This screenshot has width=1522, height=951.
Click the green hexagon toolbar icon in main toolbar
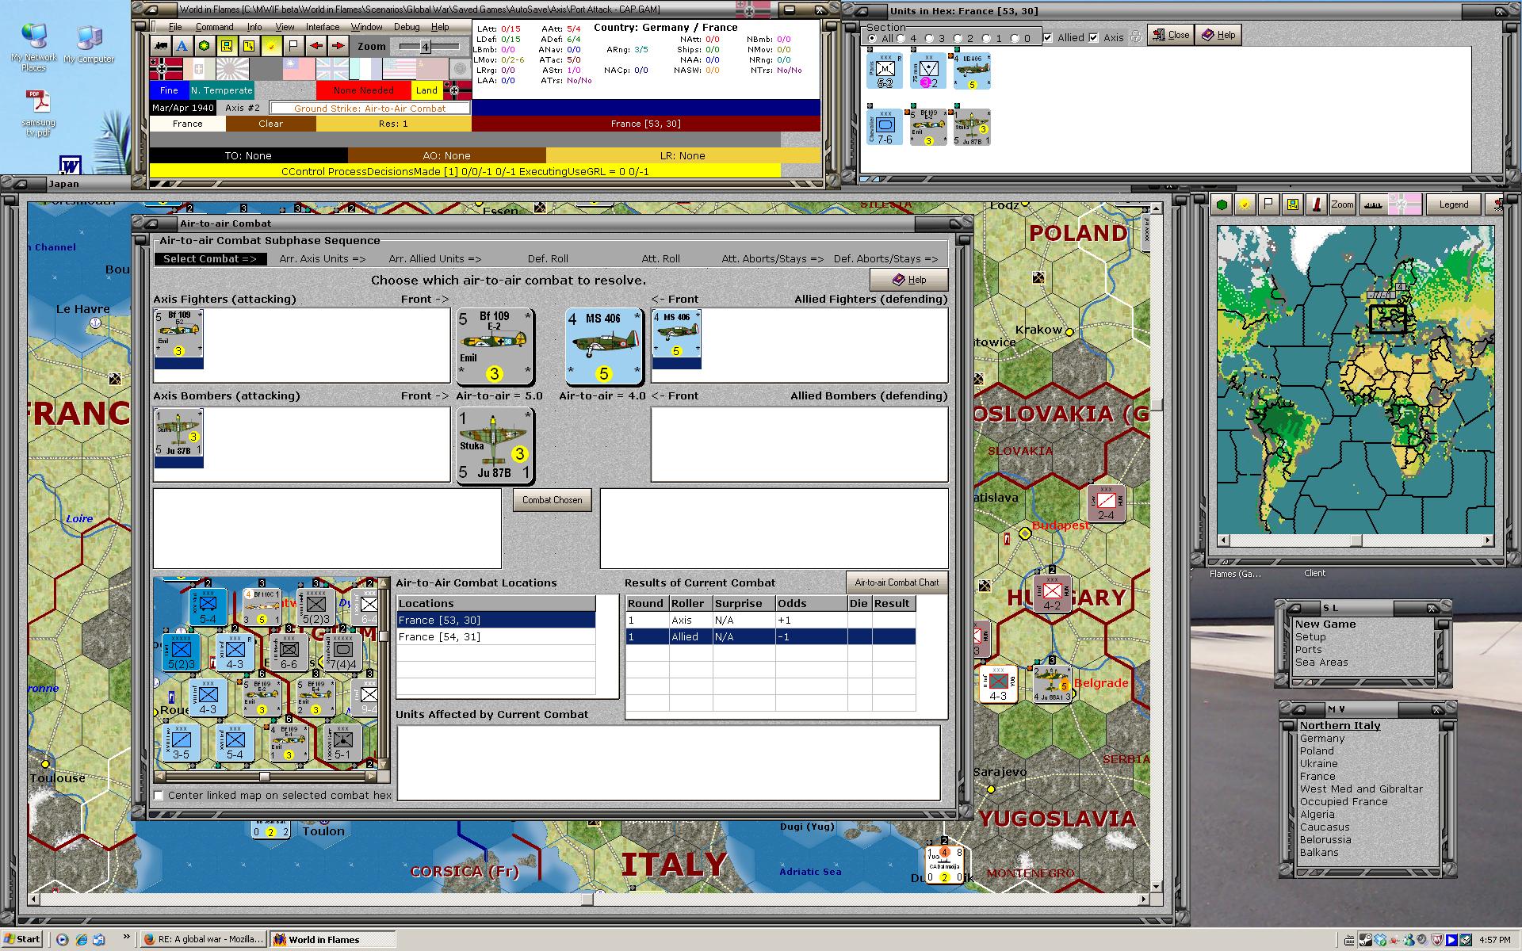[x=205, y=46]
